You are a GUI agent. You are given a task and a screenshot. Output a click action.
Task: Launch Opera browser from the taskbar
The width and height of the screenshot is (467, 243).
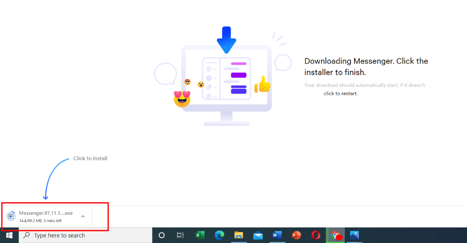pos(316,235)
